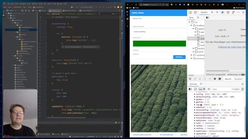Select the Konsole drawer tab
The height and width of the screenshot is (139, 248).
coord(193,84)
